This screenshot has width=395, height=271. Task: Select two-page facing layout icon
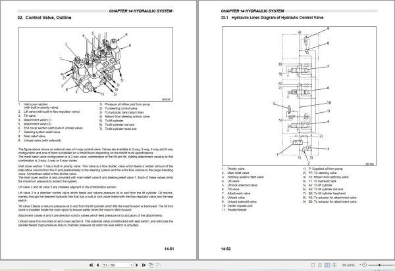[327, 265]
